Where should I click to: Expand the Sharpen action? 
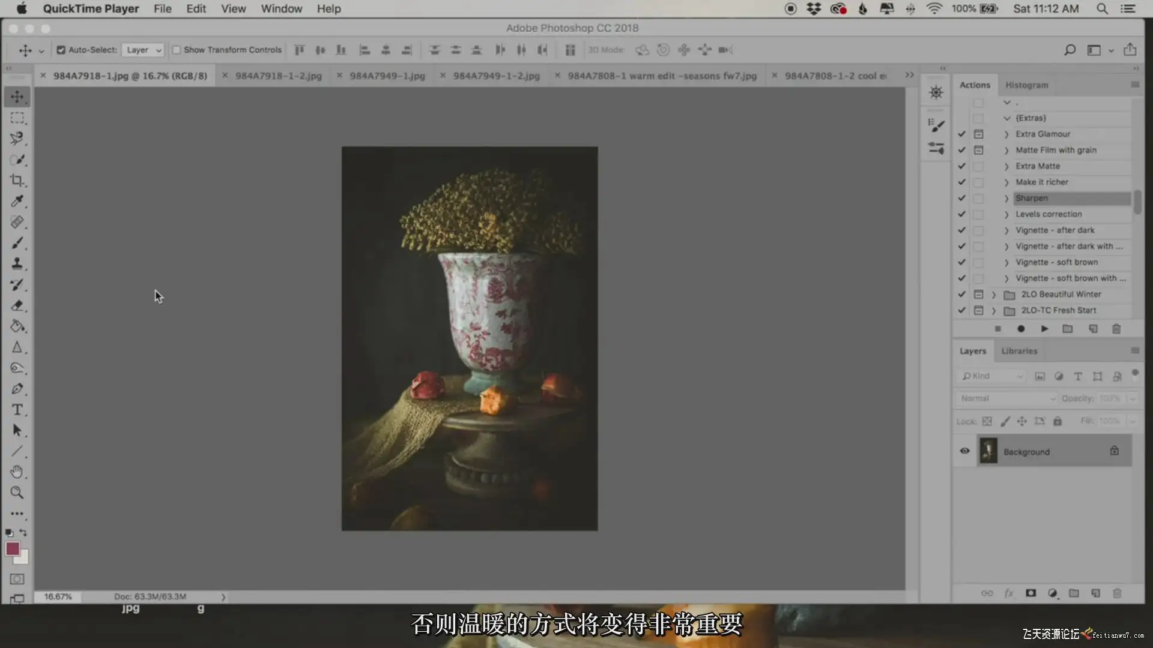coord(1006,199)
